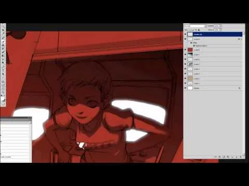Select the Zoom tool
This screenshot has height=186, width=249.
click(x=3, y=92)
